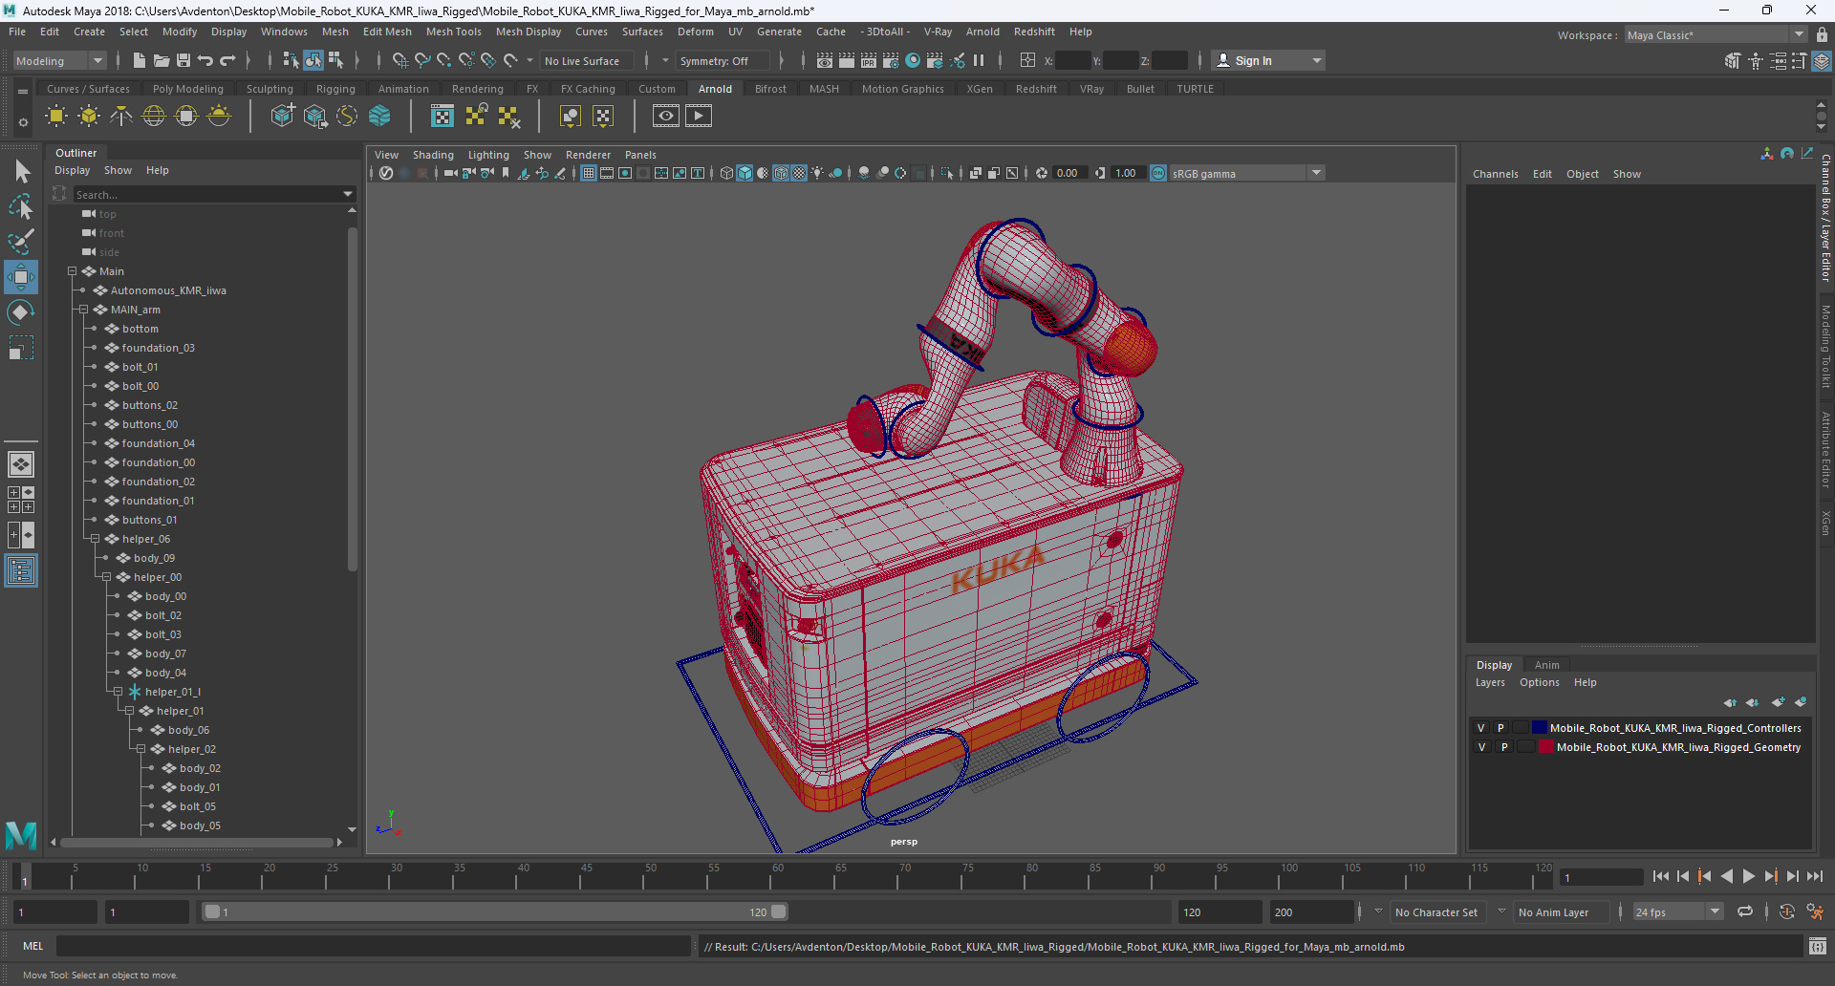Screen dimensions: 1835x986
Task: Click the Redo arrow icon
Action: (227, 60)
